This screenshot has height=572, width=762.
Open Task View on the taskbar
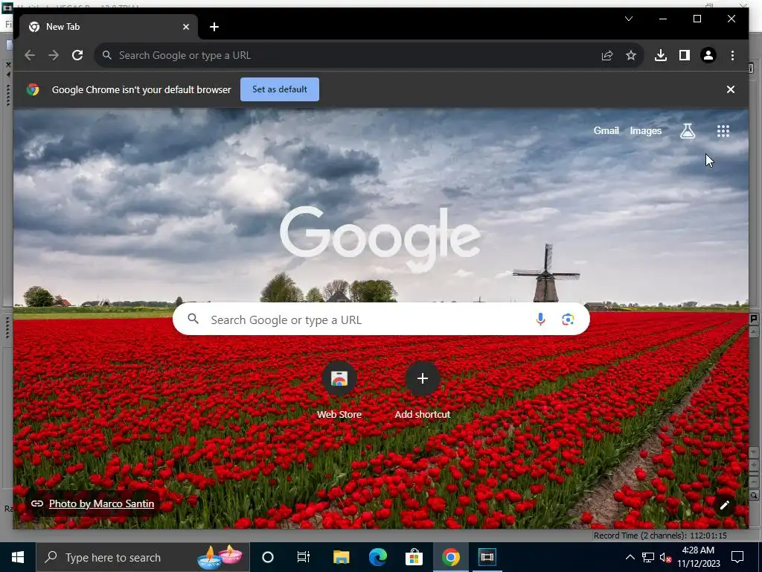pos(304,557)
